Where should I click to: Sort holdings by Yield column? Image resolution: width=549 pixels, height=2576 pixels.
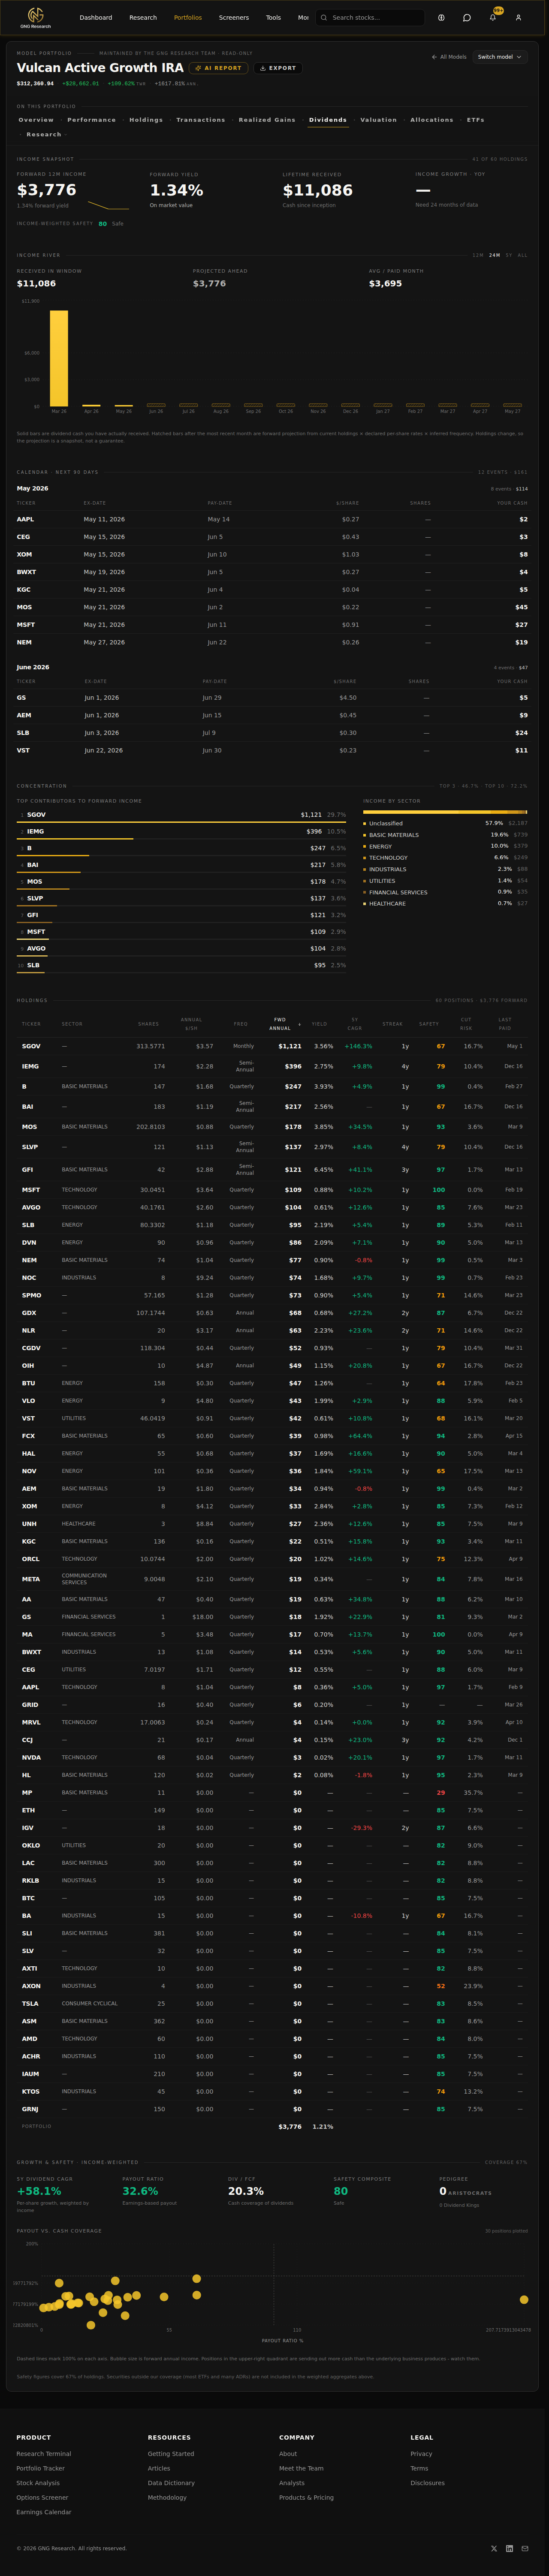(x=319, y=1024)
